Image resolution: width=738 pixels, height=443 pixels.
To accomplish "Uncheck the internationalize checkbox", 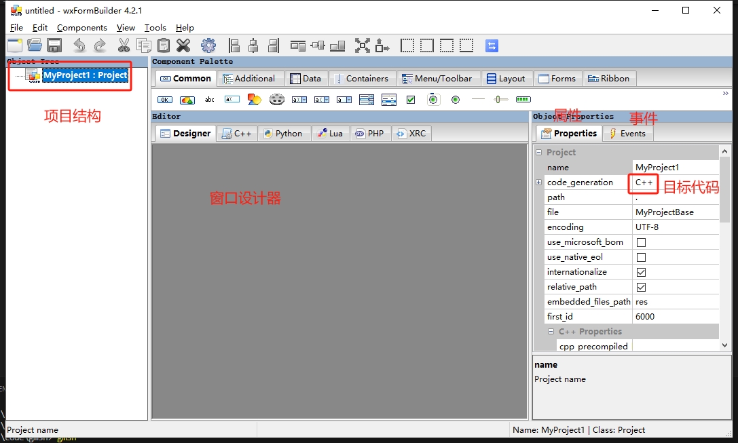I will click(x=641, y=272).
